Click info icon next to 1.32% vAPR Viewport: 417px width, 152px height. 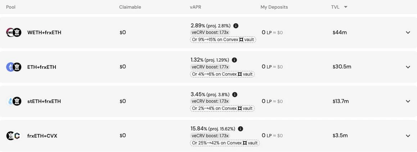(x=235, y=60)
